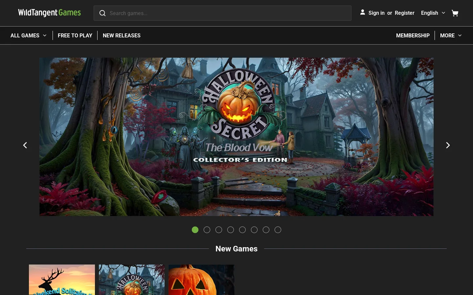Open the Halloween Secret game tile in New Games

pos(132,280)
